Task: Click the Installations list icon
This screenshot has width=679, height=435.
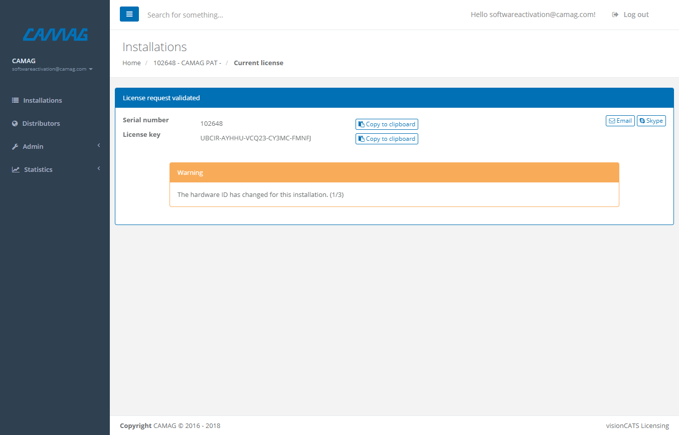Action: pyautogui.click(x=15, y=100)
